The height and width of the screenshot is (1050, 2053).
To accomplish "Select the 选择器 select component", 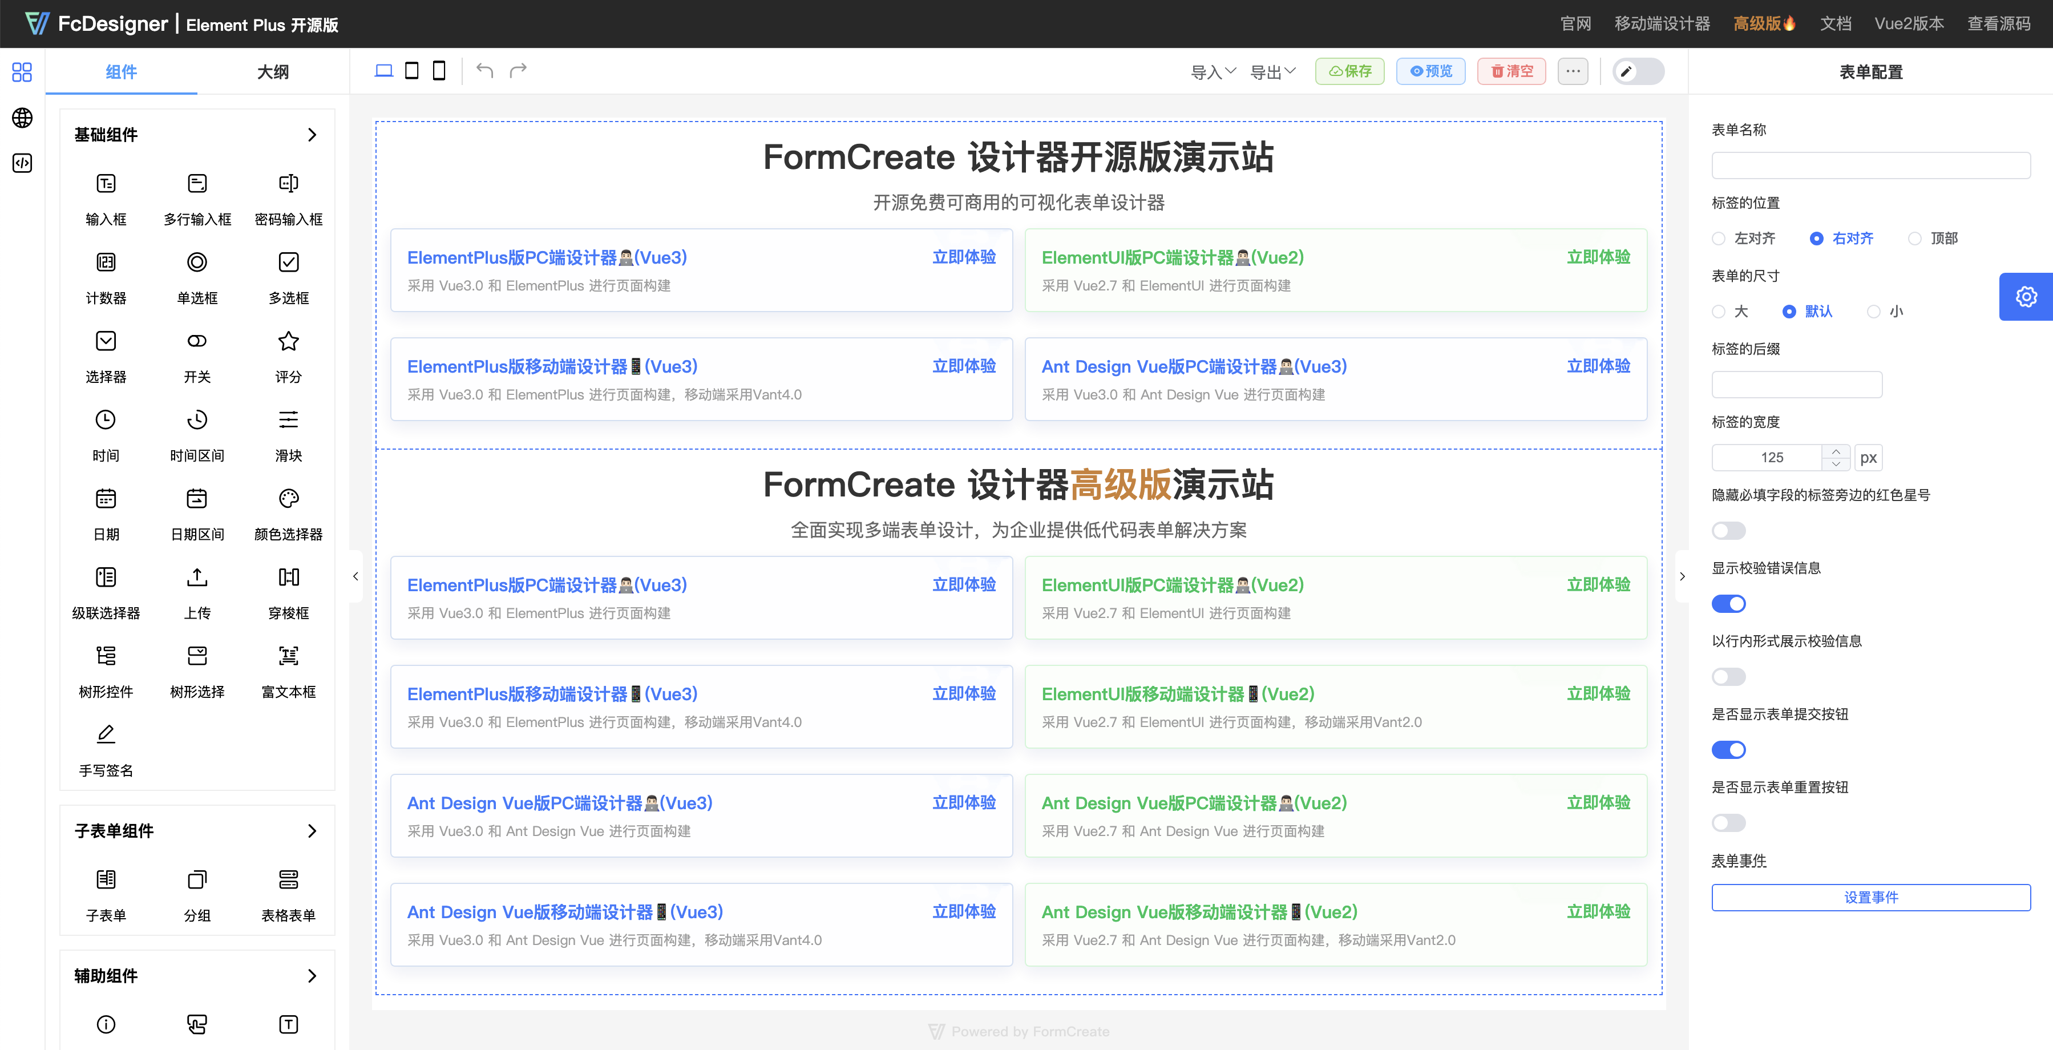I will (x=106, y=357).
